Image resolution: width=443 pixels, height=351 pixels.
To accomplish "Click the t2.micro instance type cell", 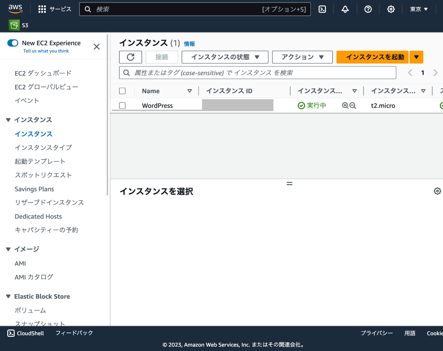I will (x=383, y=106).
